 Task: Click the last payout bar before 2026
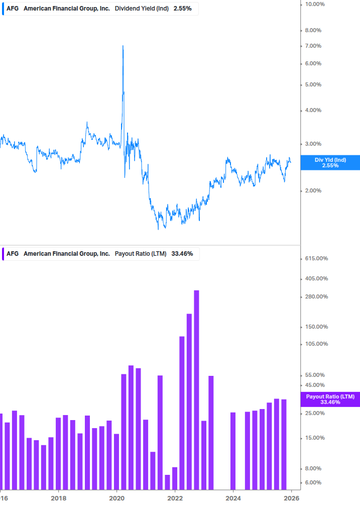[284, 445]
